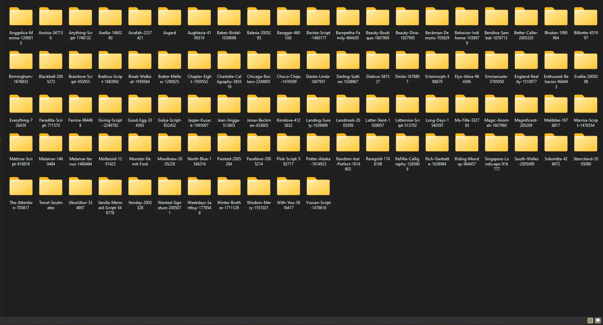The image size is (603, 325).
Task: Select the Everything-726439 folder
Action: [x=21, y=111]
